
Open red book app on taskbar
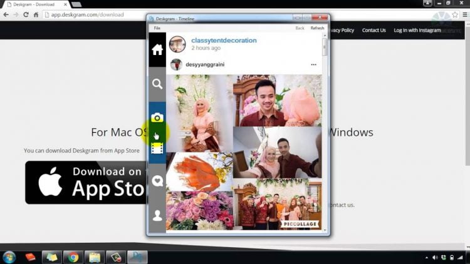(x=30, y=257)
